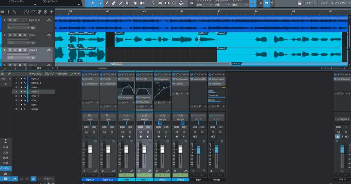Click the リモート button in the mixer
This screenshot has width=351, height=184.
(49, 179)
